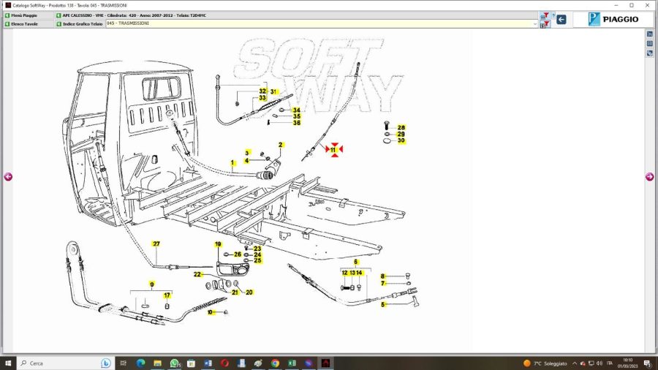658x370 pixels.
Task: Expand the 045 - TRASMISSIONI dropdown
Action: click(534, 23)
